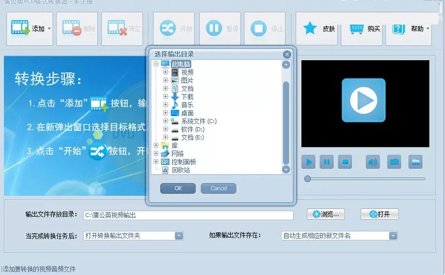445x275 pixels.
Task: Click the output directory path field
Action: [188, 215]
